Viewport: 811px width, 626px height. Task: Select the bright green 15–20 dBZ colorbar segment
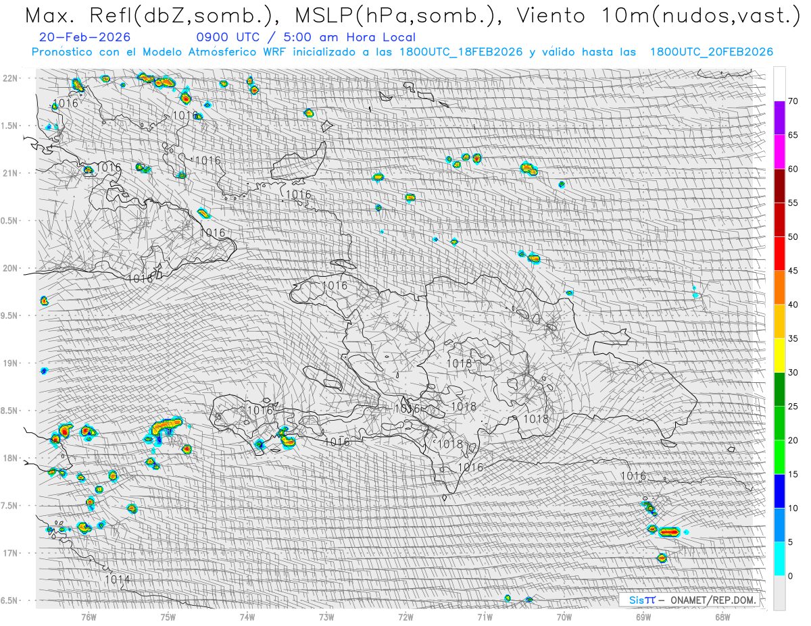click(x=779, y=457)
